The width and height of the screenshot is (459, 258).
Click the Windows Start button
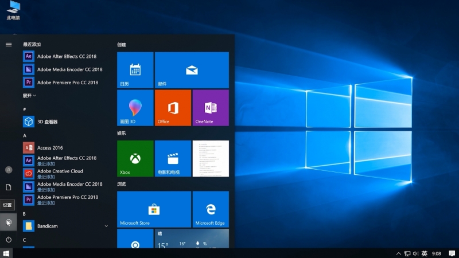tap(6, 253)
